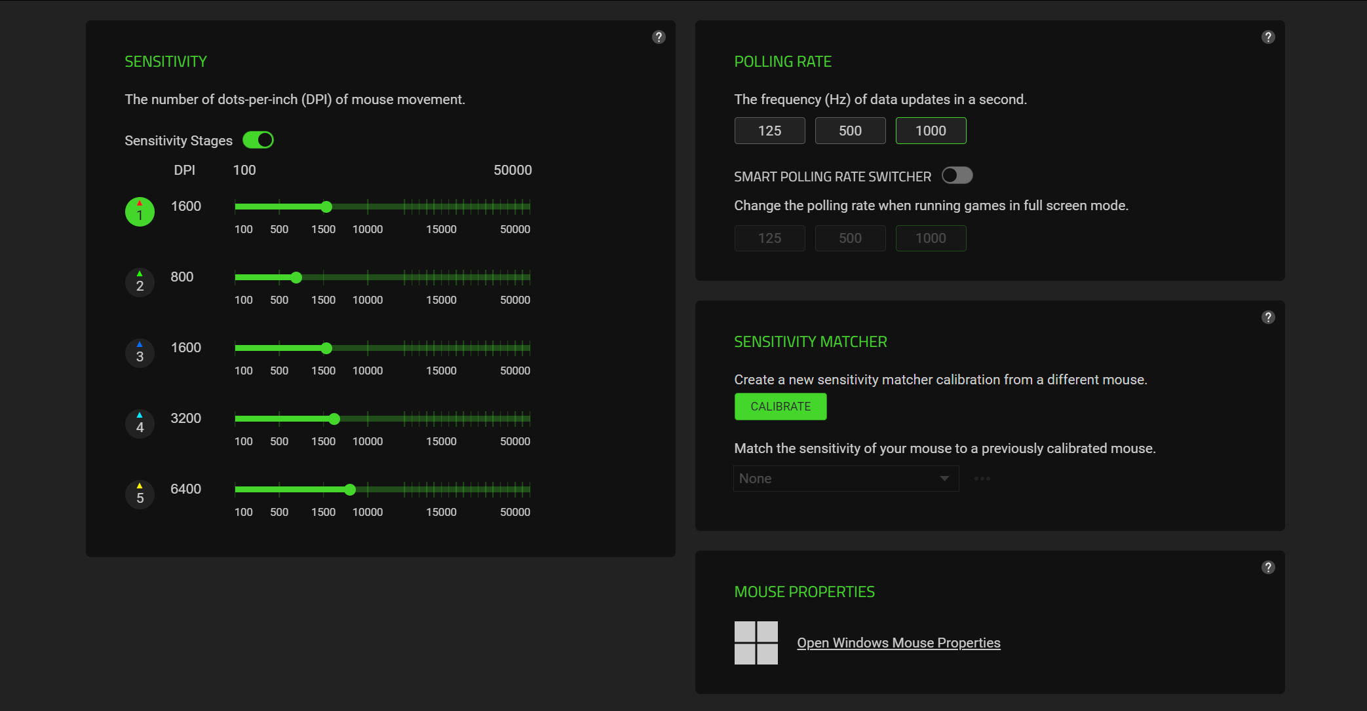This screenshot has width=1367, height=711.
Task: Click 'Change the polling rate when running games' text
Action: pyautogui.click(x=931, y=206)
